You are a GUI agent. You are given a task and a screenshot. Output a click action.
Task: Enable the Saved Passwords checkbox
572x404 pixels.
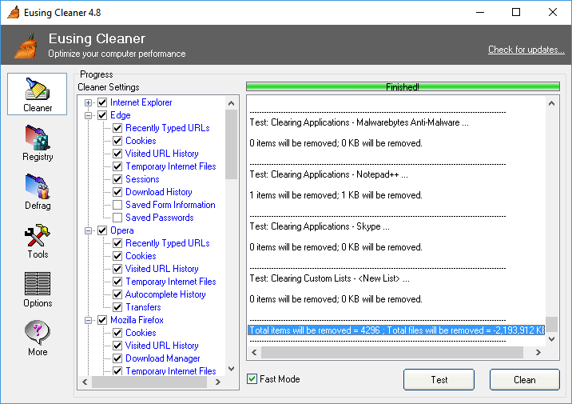click(117, 218)
